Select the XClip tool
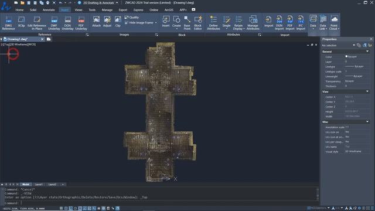Screen dimensions: 375x211 21,22
